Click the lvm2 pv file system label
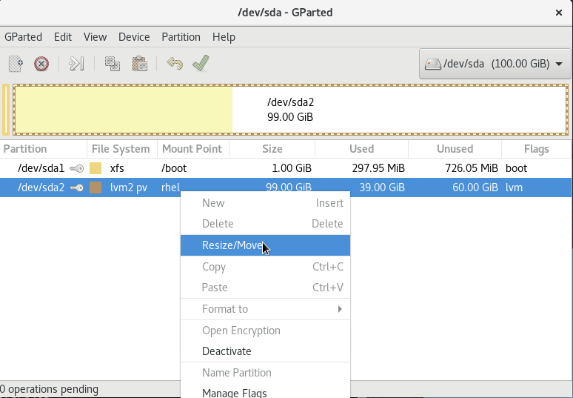The height and width of the screenshot is (398, 573). pos(129,188)
